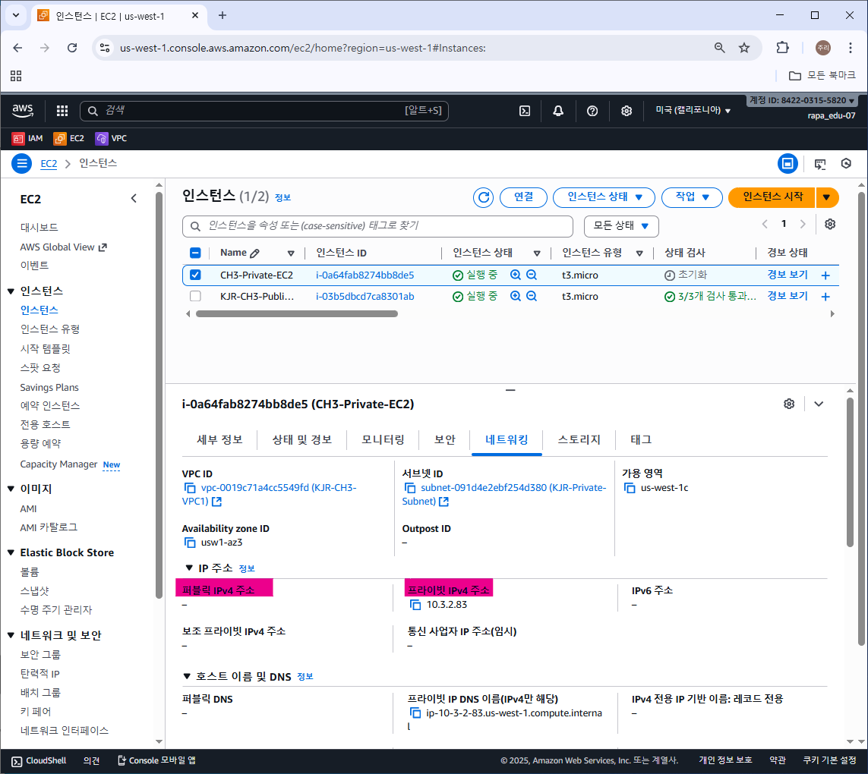Collapse the 인스턴스 sidebar group

(11, 291)
